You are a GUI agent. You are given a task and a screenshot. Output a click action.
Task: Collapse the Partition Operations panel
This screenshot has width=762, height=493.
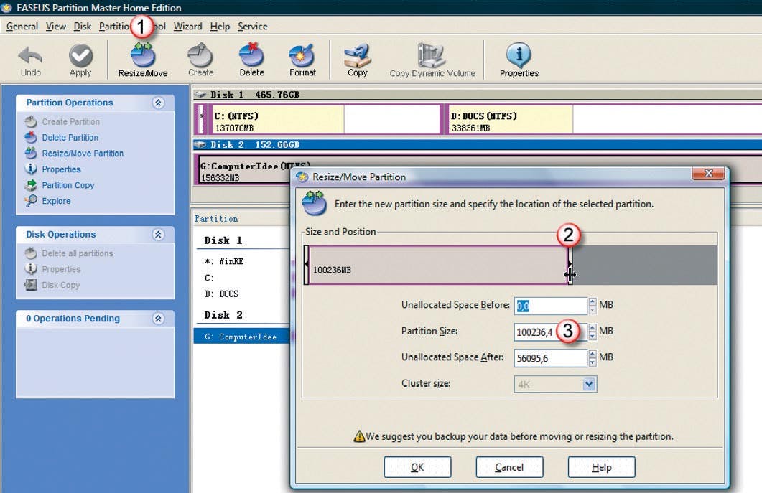[x=158, y=103]
